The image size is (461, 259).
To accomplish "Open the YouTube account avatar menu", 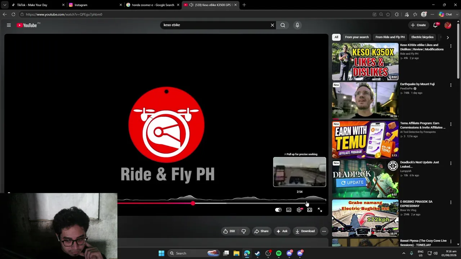I will [448, 25].
